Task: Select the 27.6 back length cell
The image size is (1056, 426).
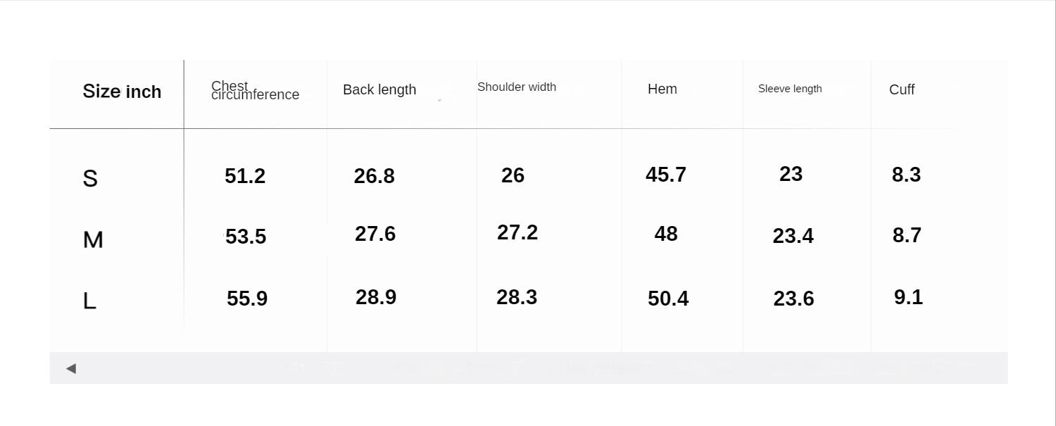Action: 375,234
